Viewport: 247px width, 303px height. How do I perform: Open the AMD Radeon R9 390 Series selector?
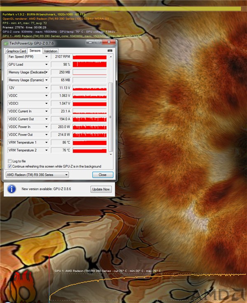point(37,175)
